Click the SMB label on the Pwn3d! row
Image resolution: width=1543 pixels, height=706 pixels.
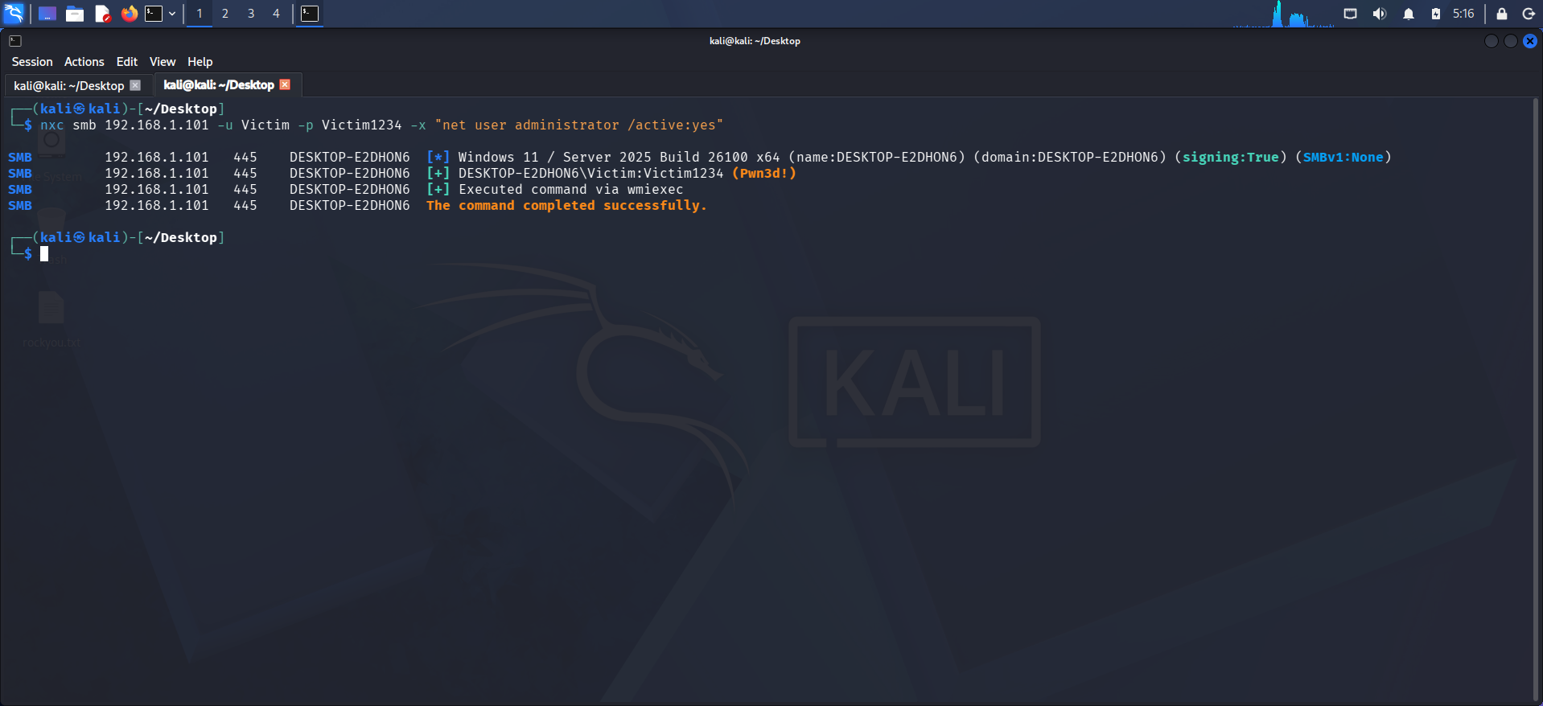pyautogui.click(x=20, y=174)
